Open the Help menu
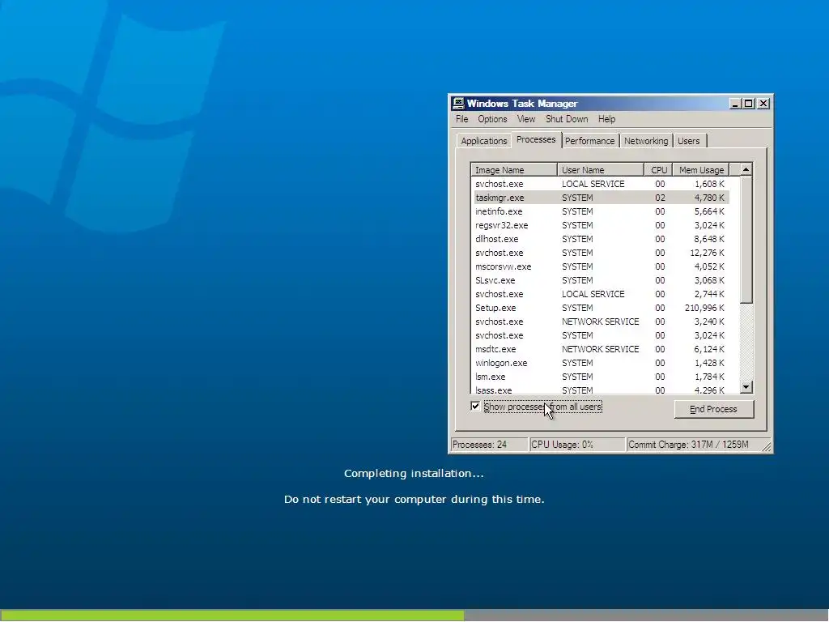 coord(606,119)
